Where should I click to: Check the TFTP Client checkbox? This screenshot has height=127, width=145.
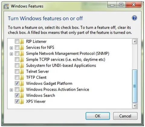click(17, 77)
